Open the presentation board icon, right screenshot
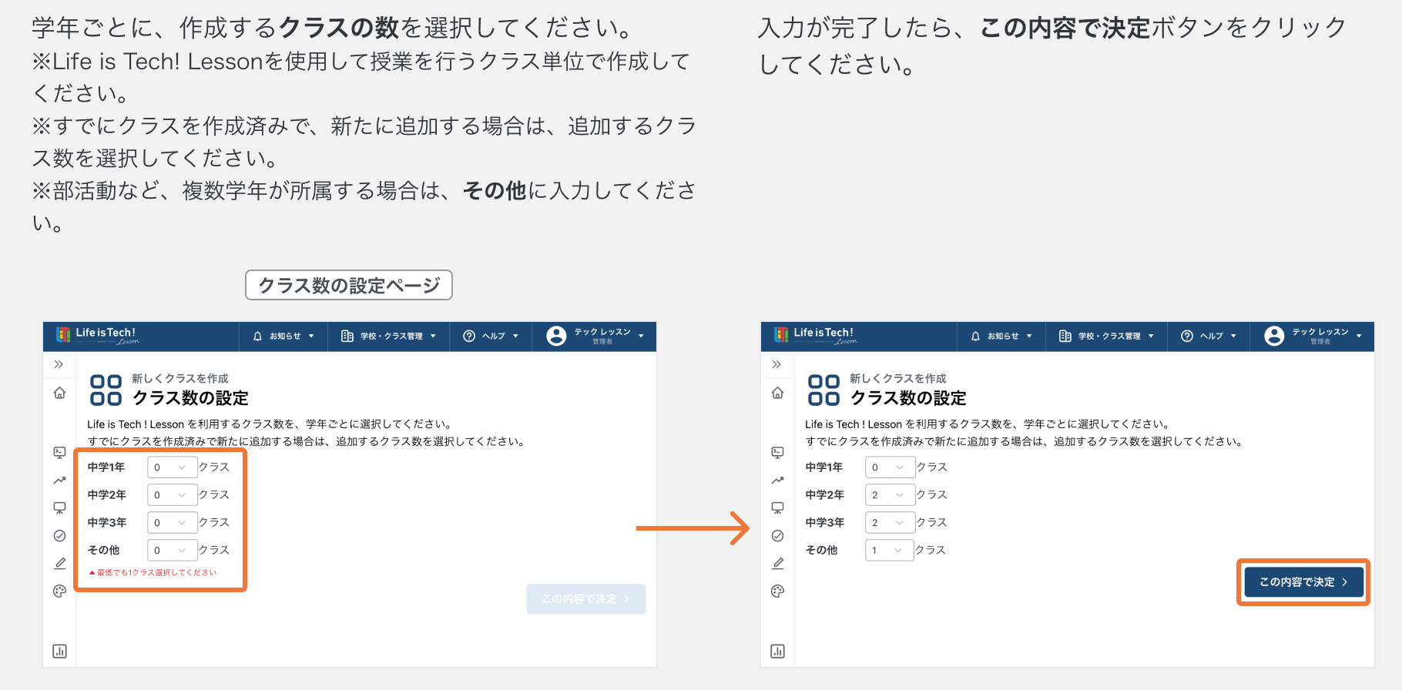The width and height of the screenshot is (1402, 690). pos(777,507)
